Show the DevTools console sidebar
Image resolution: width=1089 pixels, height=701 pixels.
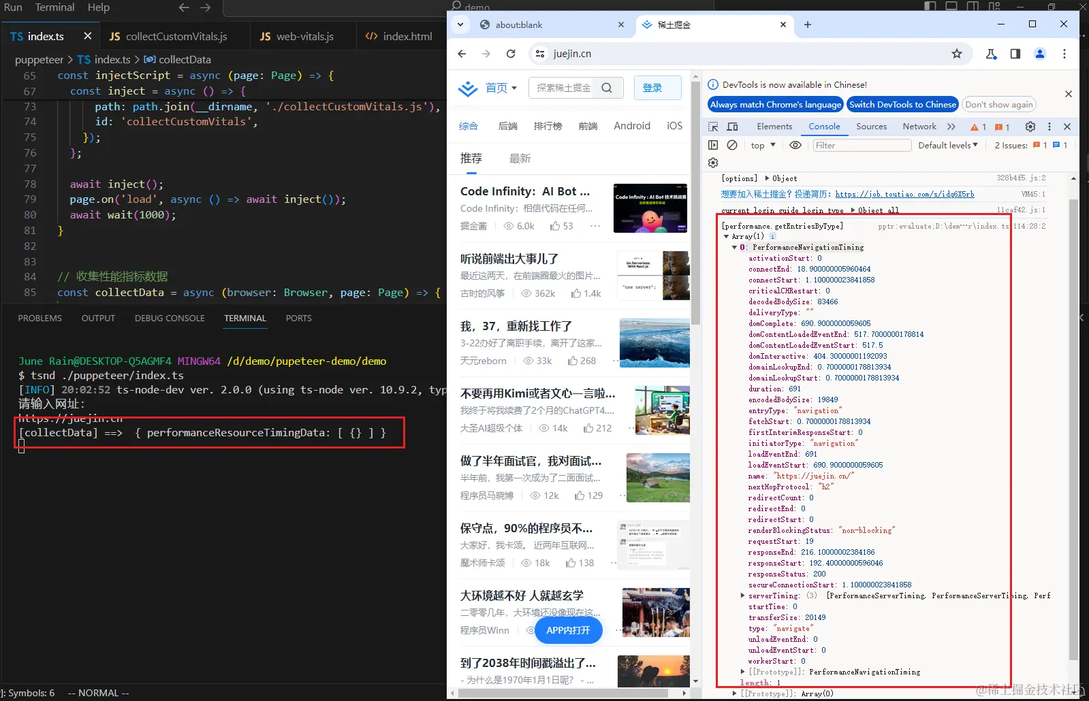(713, 145)
